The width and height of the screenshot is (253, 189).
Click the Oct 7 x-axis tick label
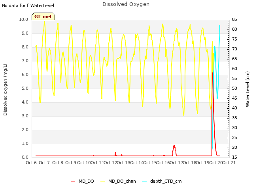pyautogui.click(x=44, y=163)
